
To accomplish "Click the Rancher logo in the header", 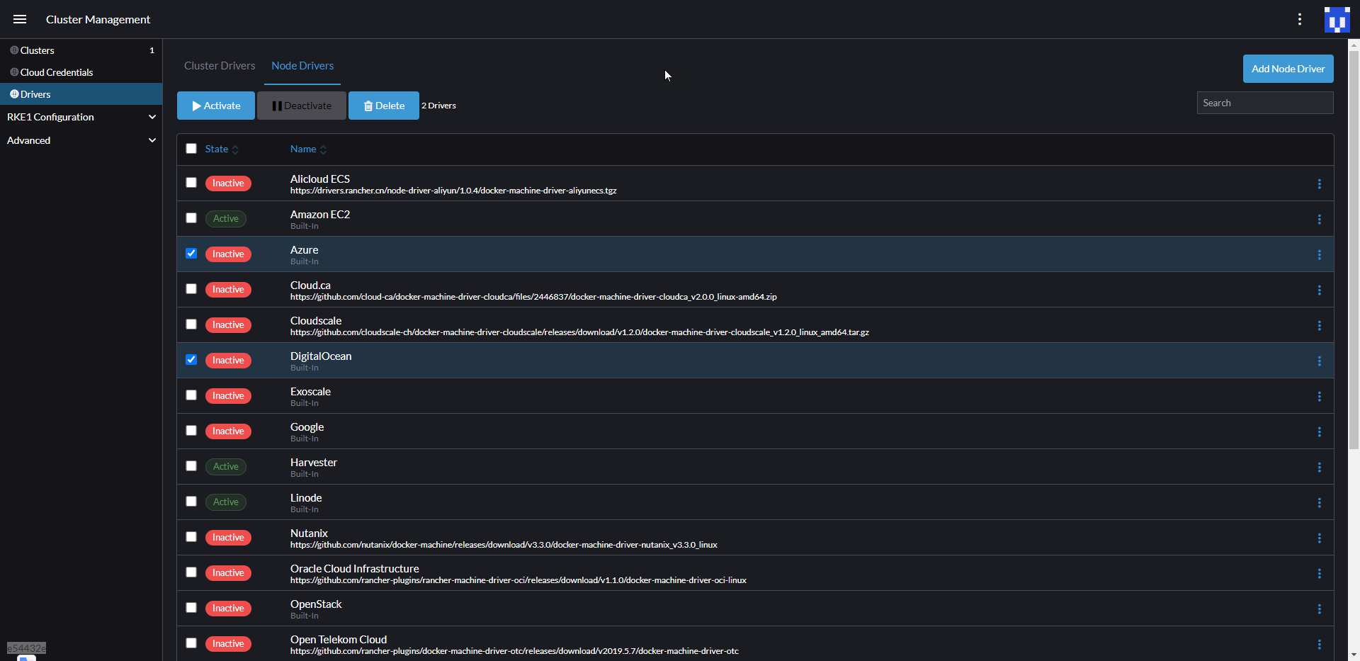I will coord(1337,19).
